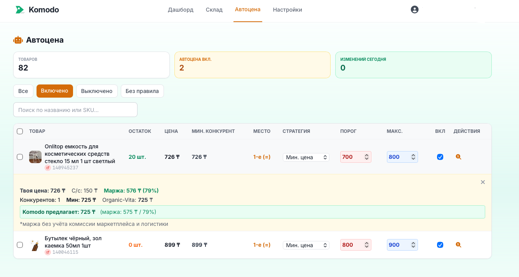Screen dimensions: 519x277
Task: Click the Макс. input showing 900
Action: 402,245
